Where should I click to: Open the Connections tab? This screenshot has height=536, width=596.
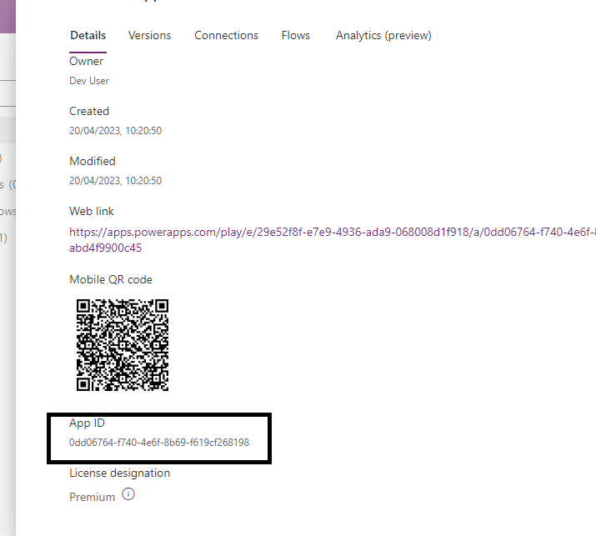[x=226, y=35]
